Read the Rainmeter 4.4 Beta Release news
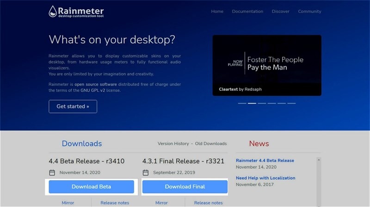 click(265, 160)
